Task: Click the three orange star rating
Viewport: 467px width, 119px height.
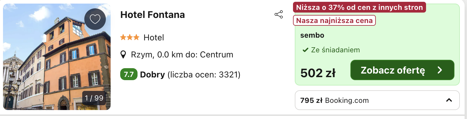Action: coord(130,37)
